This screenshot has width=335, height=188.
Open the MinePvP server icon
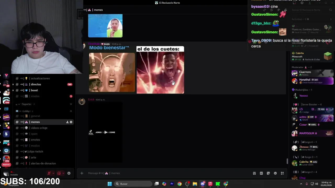[x=6, y=142]
